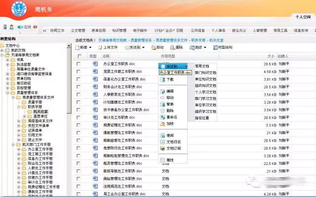
Task: Follow the 质量管理体系 breadcrumb link
Action: click(x=141, y=40)
